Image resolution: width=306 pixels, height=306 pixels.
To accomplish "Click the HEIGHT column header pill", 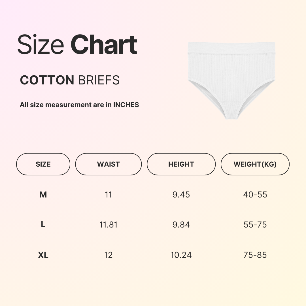I will 181,164.
